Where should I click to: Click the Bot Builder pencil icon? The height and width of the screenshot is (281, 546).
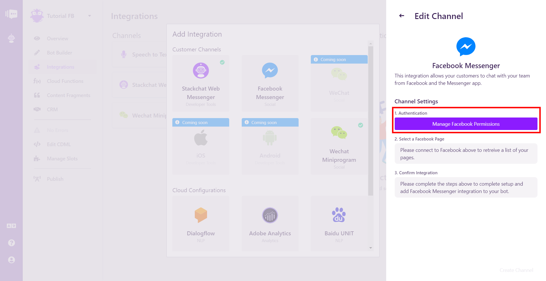pyautogui.click(x=37, y=53)
